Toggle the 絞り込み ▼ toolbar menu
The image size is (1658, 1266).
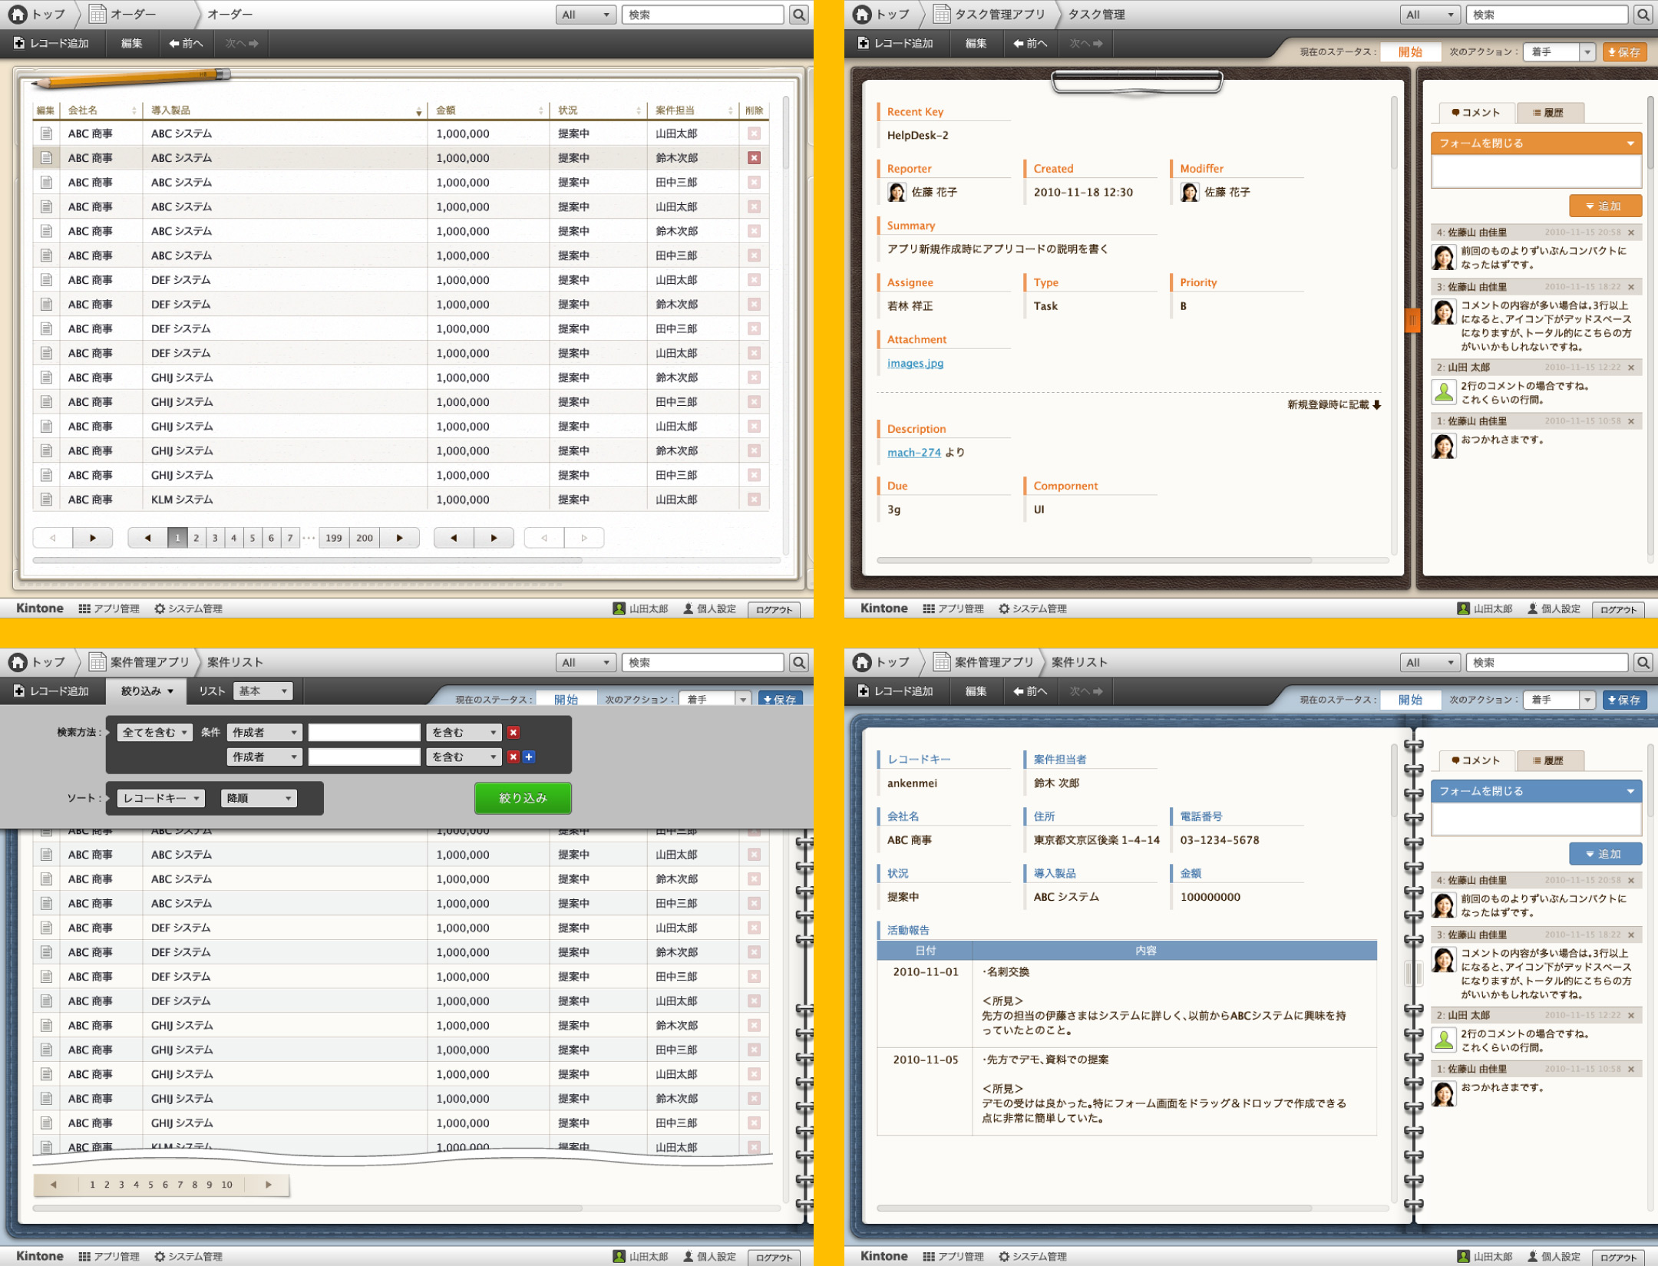(147, 691)
